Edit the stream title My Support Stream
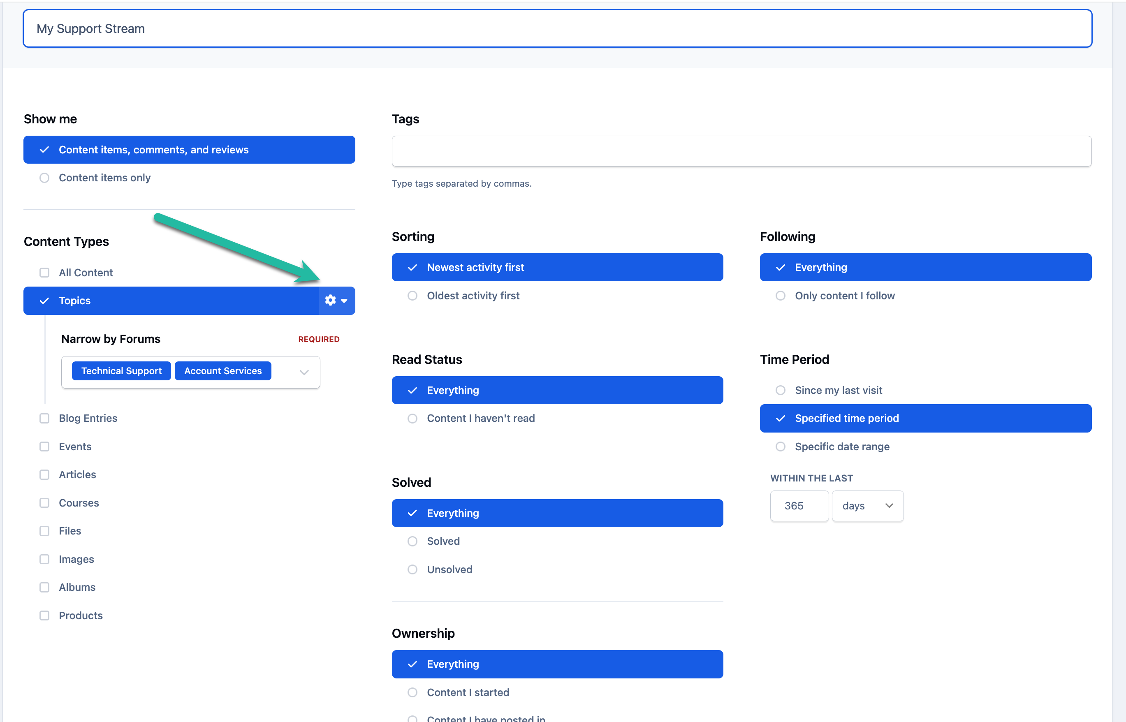 coord(557,29)
